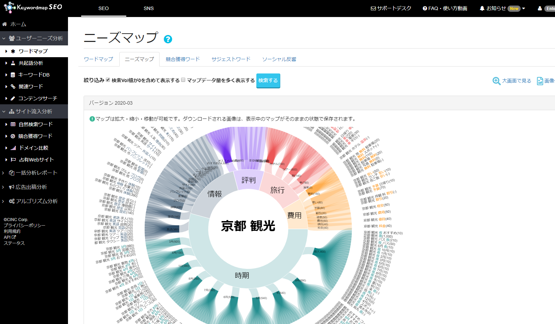Click the user profile icon
Viewport: 555px width, 324px height.
click(x=540, y=8)
